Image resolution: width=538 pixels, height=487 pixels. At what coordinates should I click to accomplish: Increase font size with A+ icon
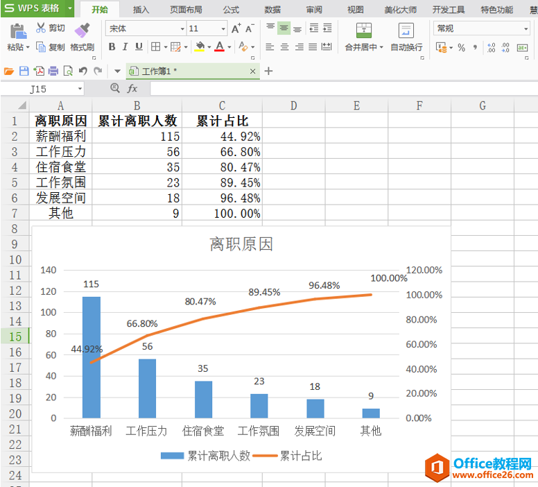tap(236, 28)
